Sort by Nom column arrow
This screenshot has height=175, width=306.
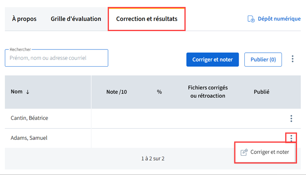tap(28, 92)
